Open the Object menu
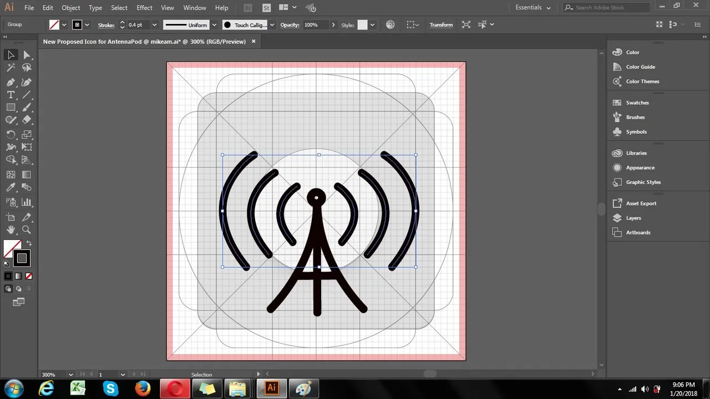710x399 pixels. (x=71, y=8)
